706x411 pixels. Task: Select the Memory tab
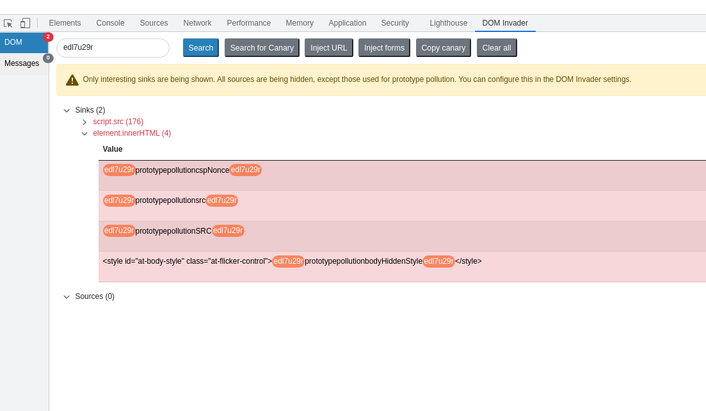tap(300, 23)
